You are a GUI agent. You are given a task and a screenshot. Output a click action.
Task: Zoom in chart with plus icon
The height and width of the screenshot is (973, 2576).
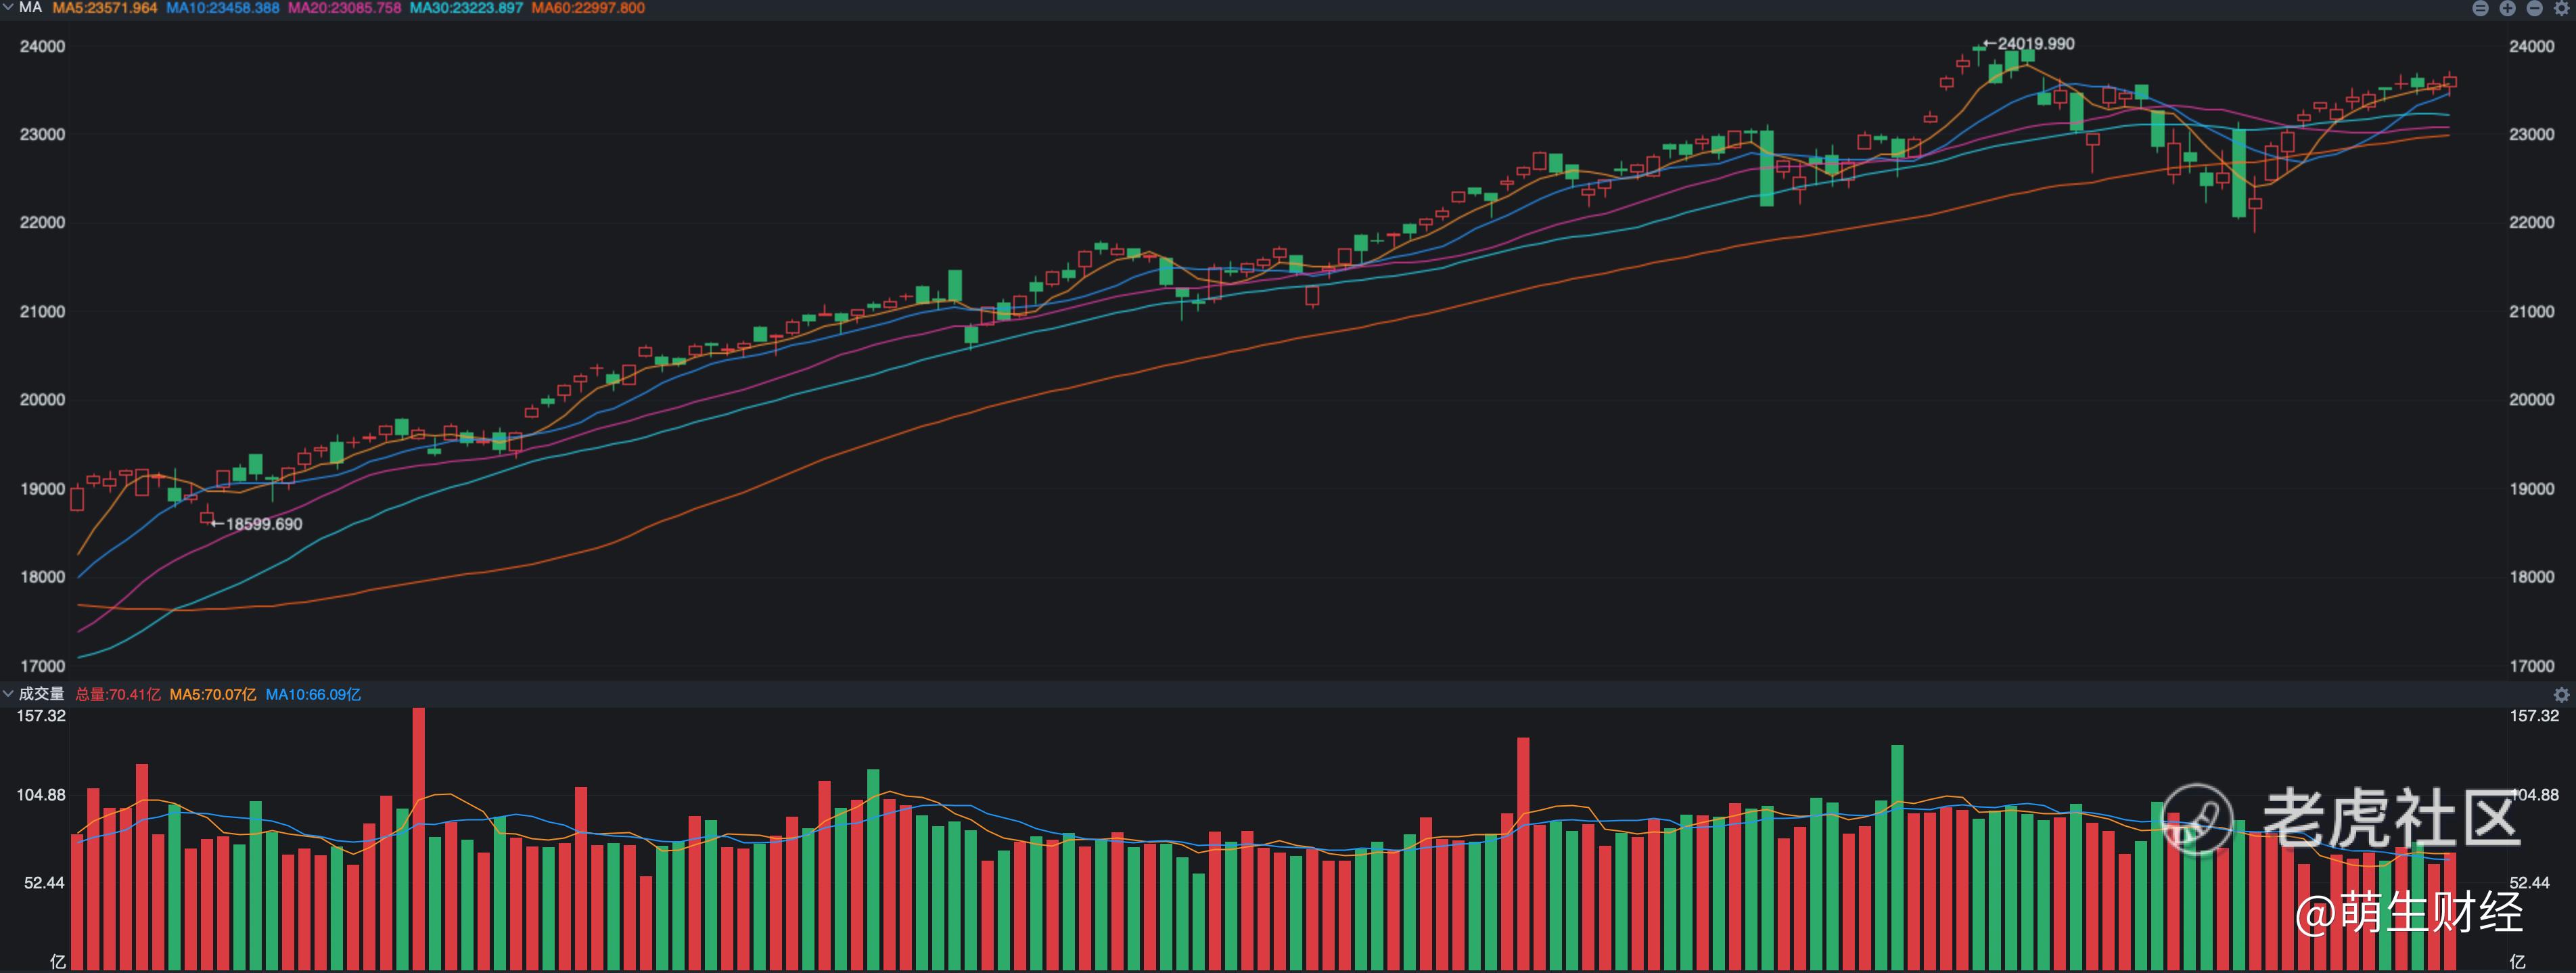tap(2507, 8)
